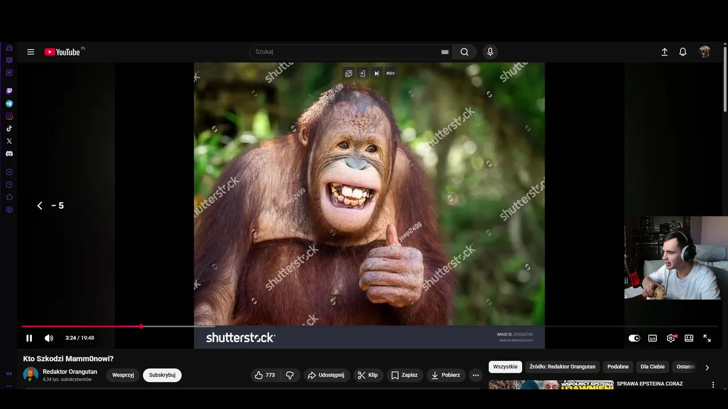This screenshot has height=409, width=728.
Task: Open browsing history clock in sidebar
Action: pyautogui.click(x=9, y=185)
